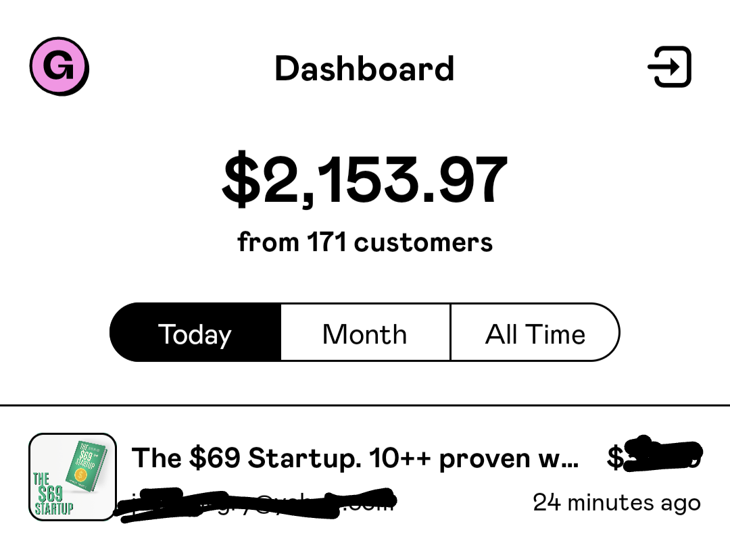Click the scribbled-out customer email

[256, 503]
